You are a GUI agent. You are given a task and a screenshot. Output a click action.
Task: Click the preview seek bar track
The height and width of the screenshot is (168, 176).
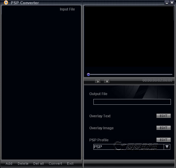[130, 74]
